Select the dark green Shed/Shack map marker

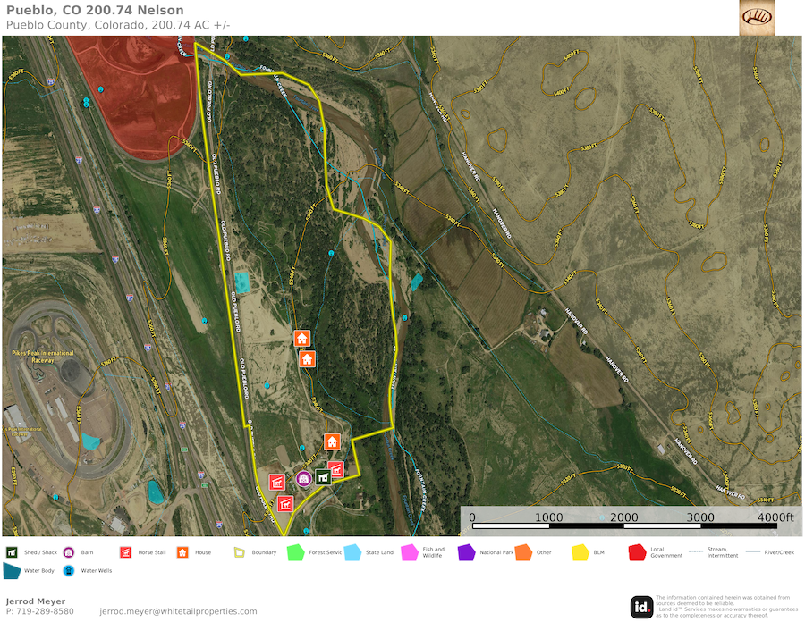pyautogui.click(x=323, y=477)
